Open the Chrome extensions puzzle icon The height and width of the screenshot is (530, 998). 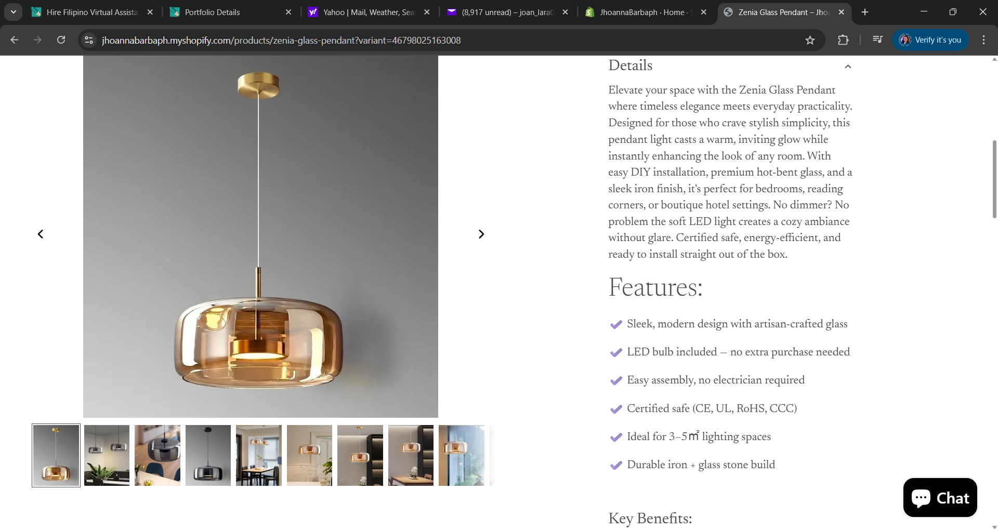(x=843, y=40)
